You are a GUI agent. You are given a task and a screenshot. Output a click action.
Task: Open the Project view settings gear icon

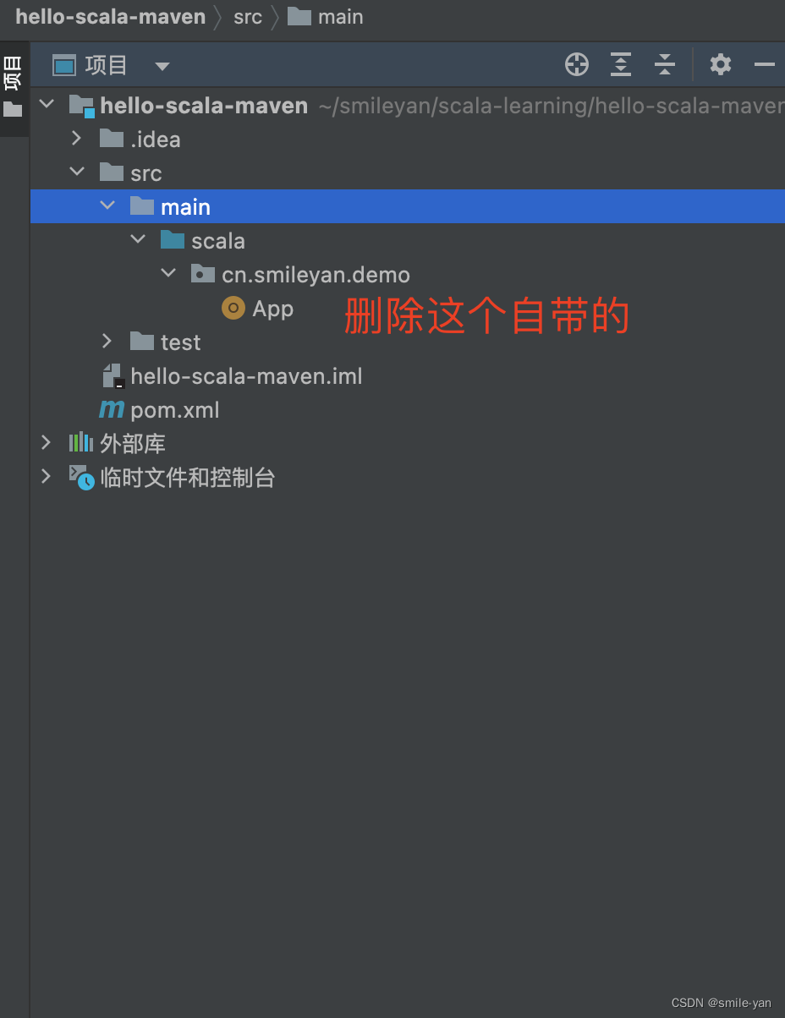coord(720,64)
